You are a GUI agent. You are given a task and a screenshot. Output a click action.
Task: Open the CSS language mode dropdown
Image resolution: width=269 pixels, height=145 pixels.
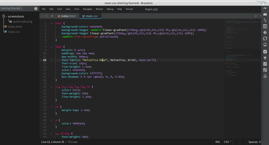tap(228, 142)
